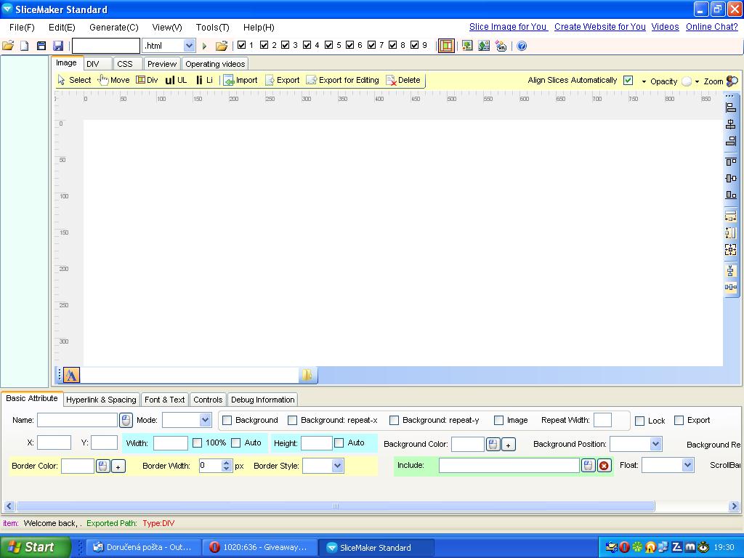Check the Lock checkbox
The image size is (744, 558).
(639, 421)
